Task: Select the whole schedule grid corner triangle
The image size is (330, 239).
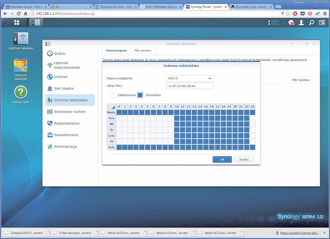Action: [112, 107]
